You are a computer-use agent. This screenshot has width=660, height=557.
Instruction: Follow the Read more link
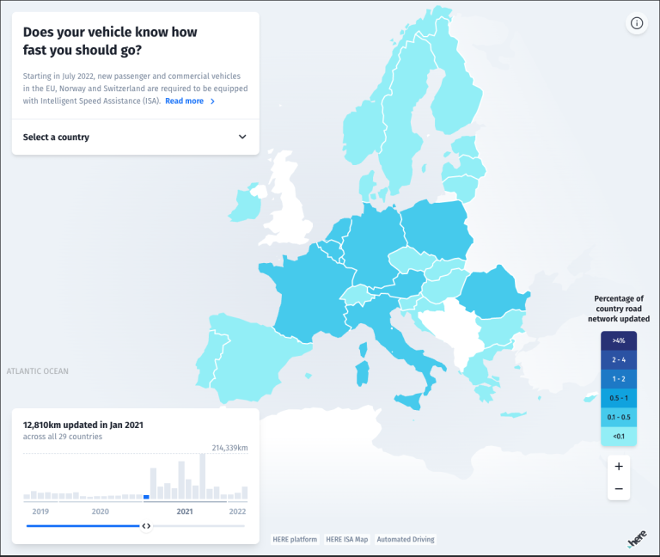(185, 101)
